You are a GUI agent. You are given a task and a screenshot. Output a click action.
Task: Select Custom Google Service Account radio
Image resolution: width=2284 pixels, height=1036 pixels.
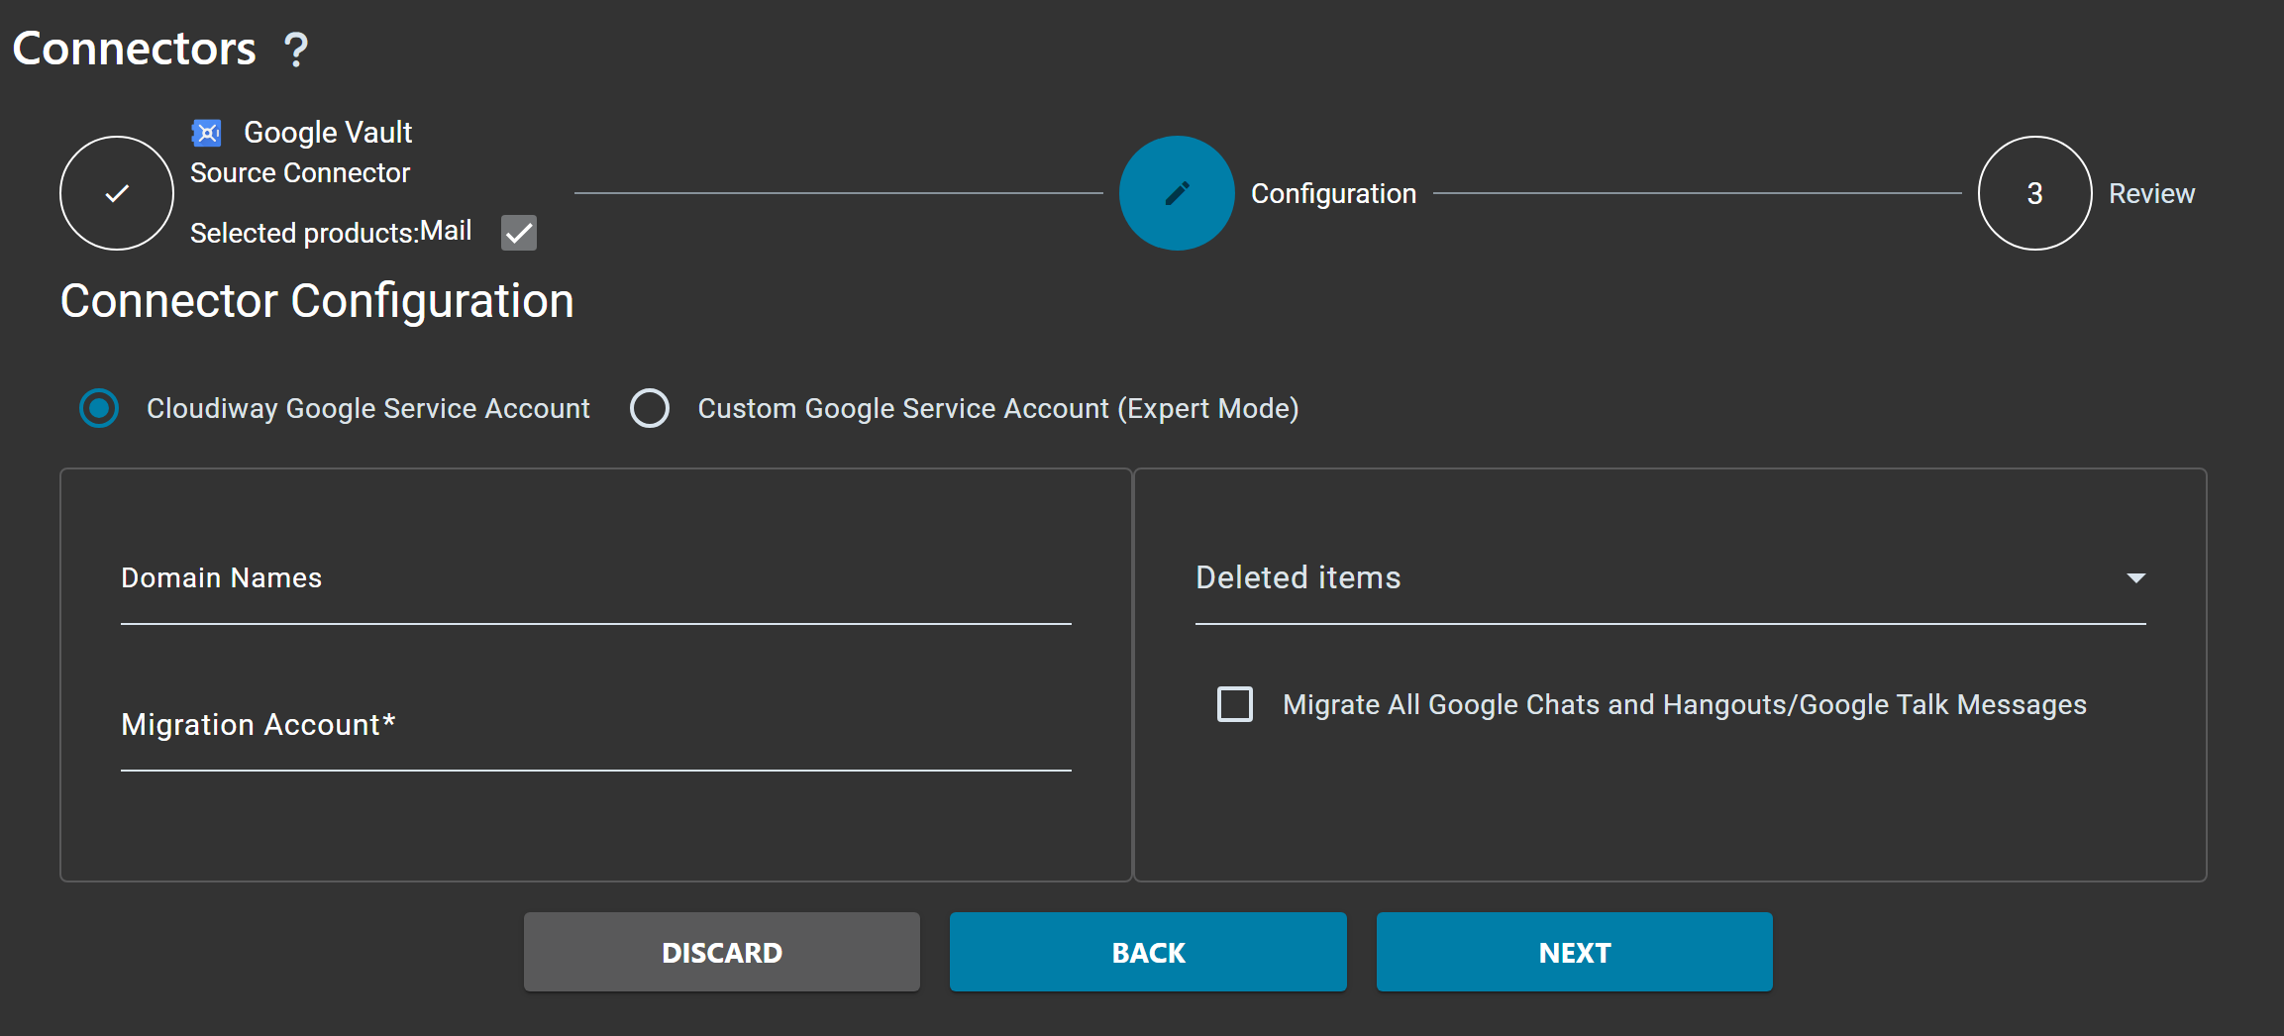[650, 408]
